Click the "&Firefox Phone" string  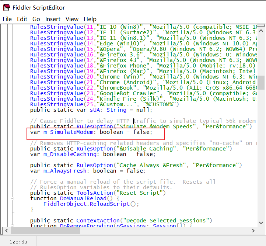[x=123, y=66]
